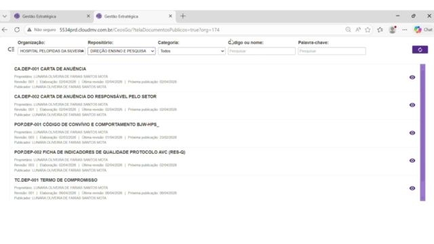View POP.DEP-001 document via its eye icon
This screenshot has width=434, height=244.
point(412,133)
